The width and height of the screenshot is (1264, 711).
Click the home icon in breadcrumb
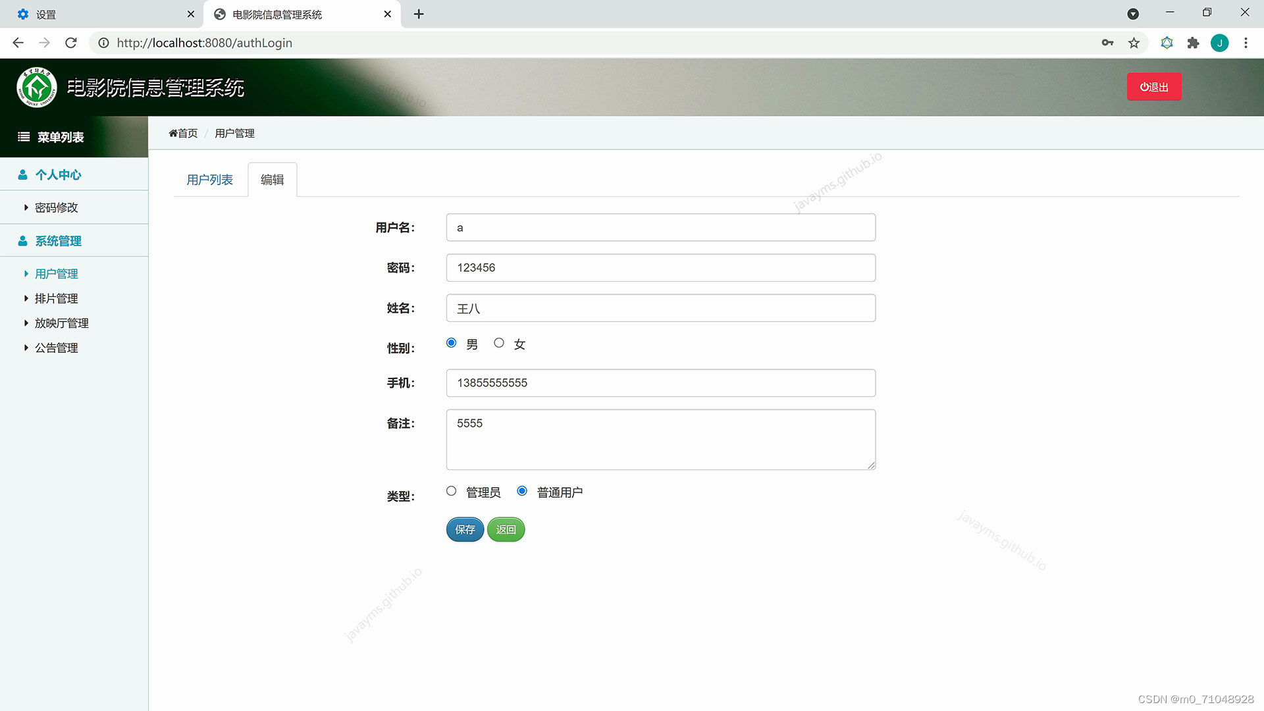tap(173, 133)
